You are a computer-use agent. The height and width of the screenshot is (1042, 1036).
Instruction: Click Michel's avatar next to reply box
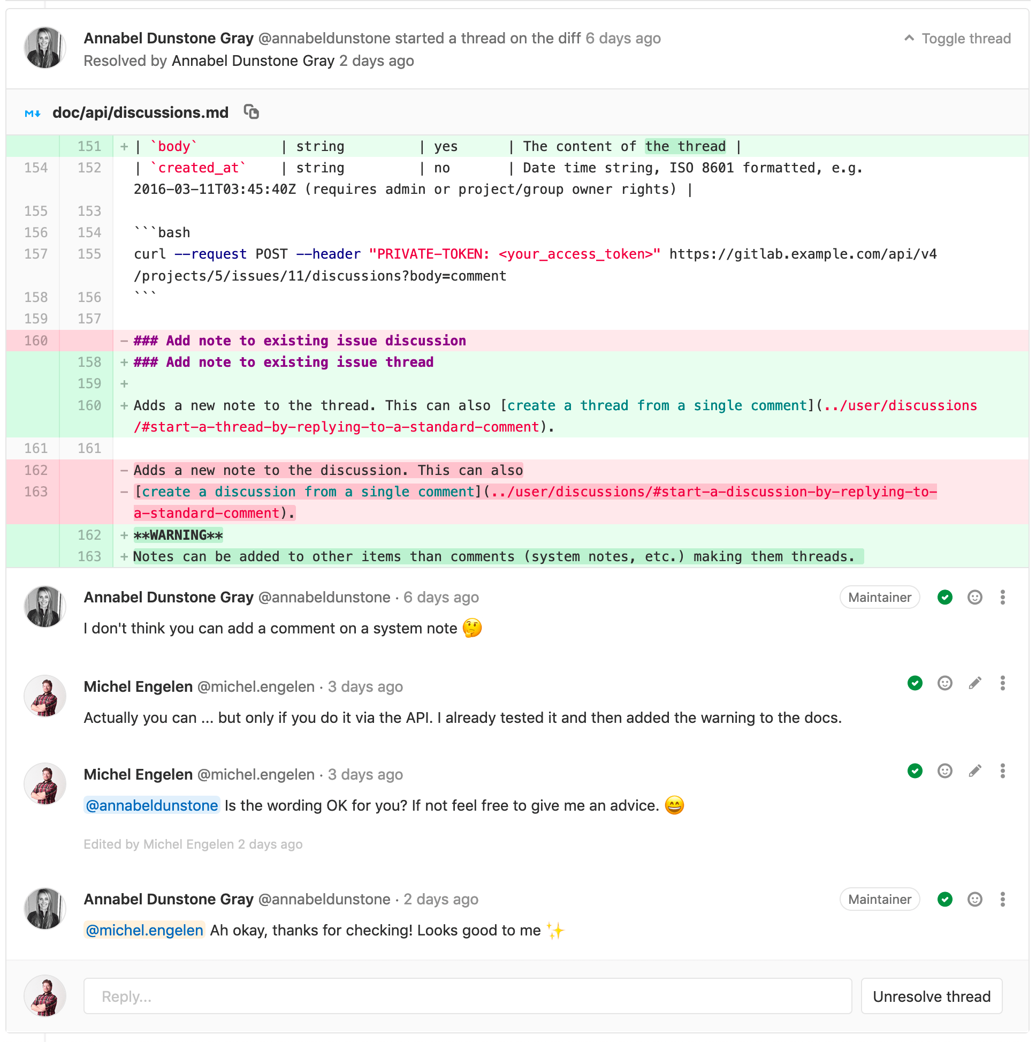[x=45, y=996]
